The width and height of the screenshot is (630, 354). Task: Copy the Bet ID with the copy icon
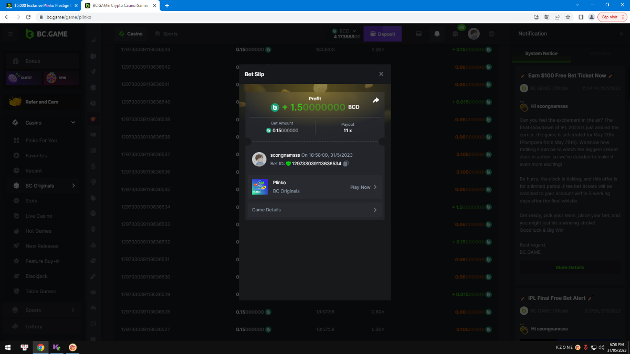coord(346,164)
